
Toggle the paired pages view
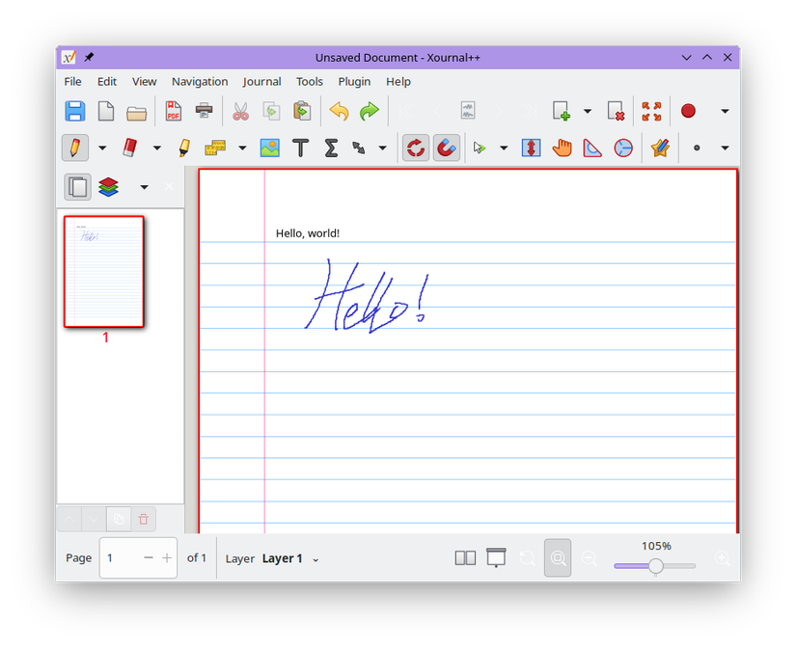coord(465,557)
